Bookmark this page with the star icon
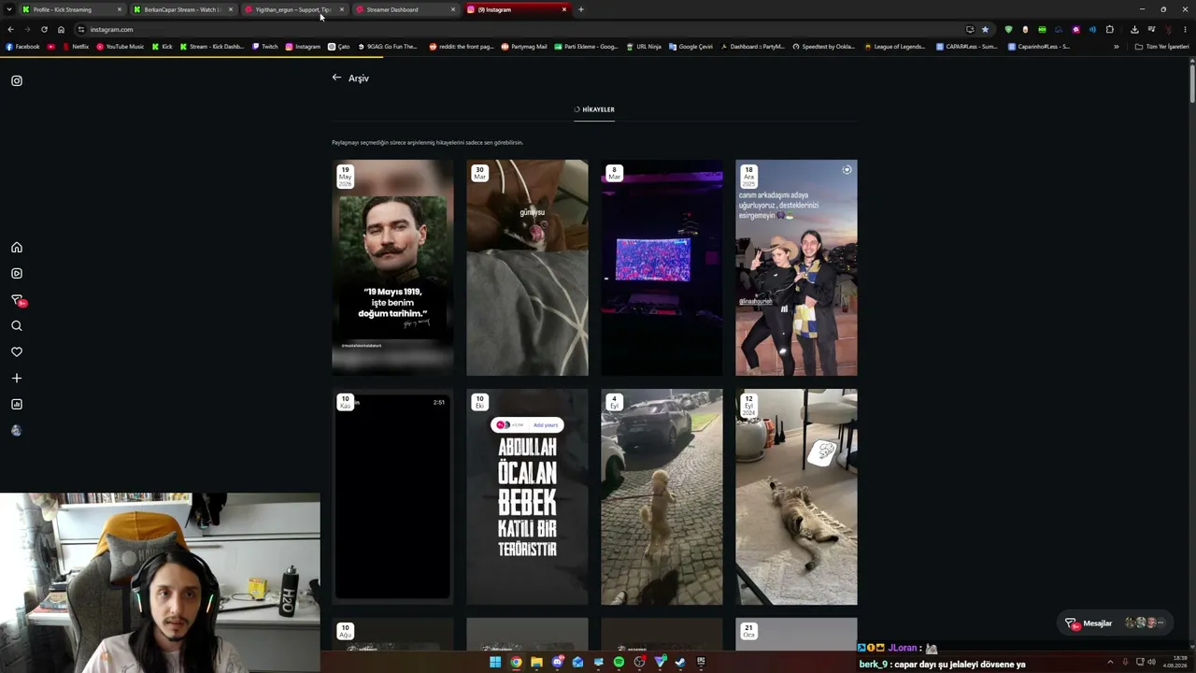The width and height of the screenshot is (1196, 673). point(985,30)
